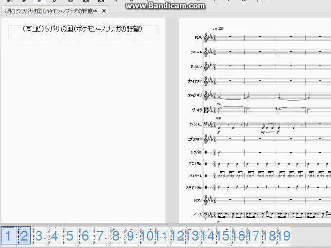This screenshot has width=331, height=248.
Task: Jump to page 9 in navigator
Action: click(130, 235)
